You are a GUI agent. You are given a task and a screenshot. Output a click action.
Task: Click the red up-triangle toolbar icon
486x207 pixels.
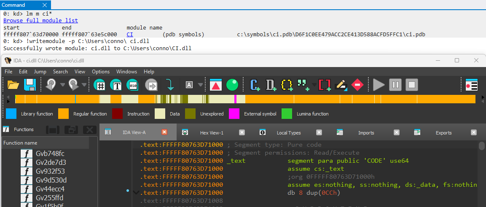(216, 85)
